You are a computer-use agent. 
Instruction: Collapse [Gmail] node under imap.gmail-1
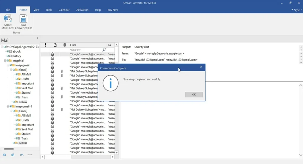(11, 111)
